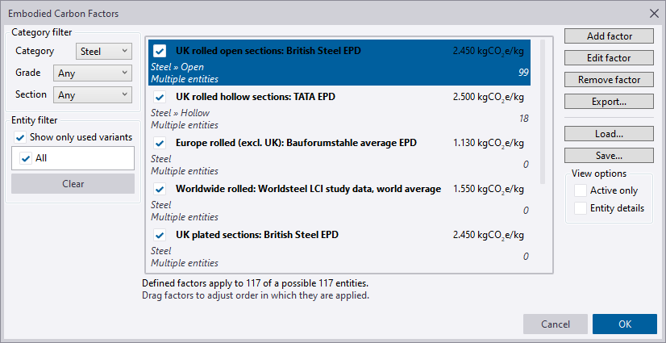Open the Grade dropdown
The image size is (666, 343).
pos(93,73)
